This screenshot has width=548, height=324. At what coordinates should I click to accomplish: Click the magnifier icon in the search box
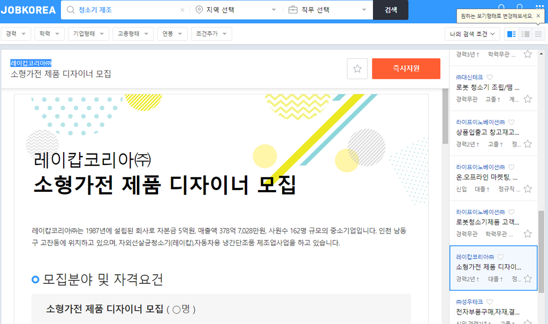tap(71, 10)
